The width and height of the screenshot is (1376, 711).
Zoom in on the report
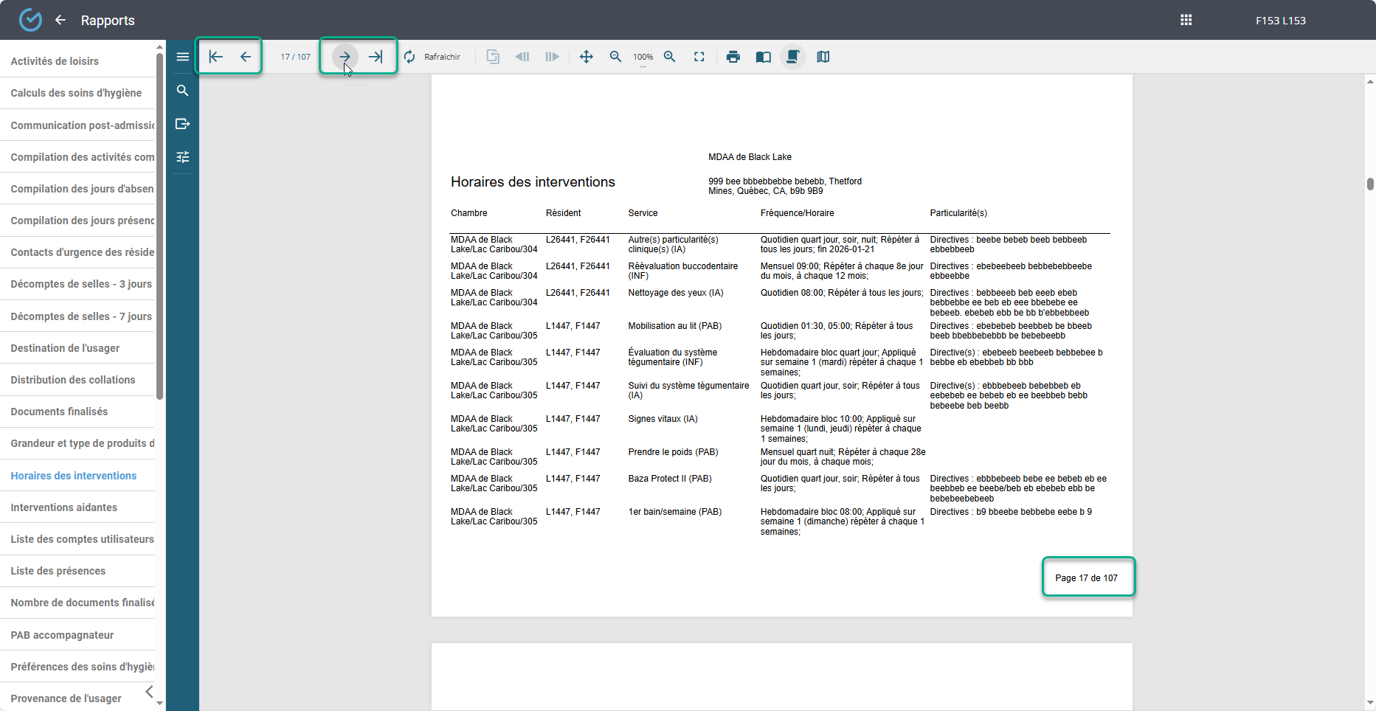click(670, 57)
